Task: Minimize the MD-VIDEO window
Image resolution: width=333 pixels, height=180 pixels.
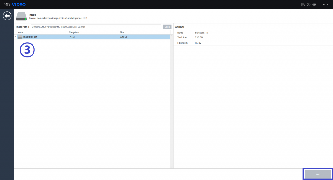Action: click(320, 5)
